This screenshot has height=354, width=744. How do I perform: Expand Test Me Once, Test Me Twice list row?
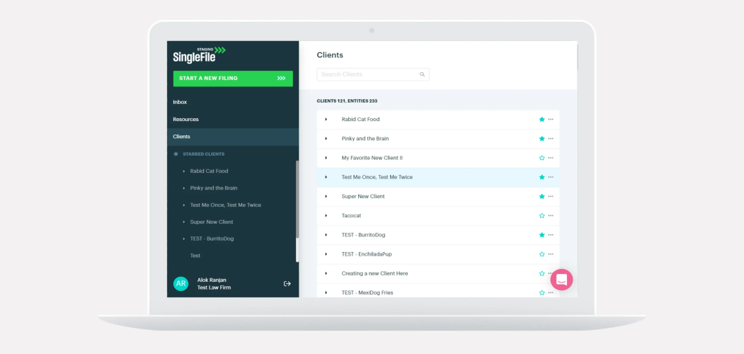point(326,177)
